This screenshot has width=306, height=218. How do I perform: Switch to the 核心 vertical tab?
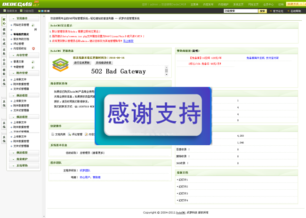click(4, 22)
